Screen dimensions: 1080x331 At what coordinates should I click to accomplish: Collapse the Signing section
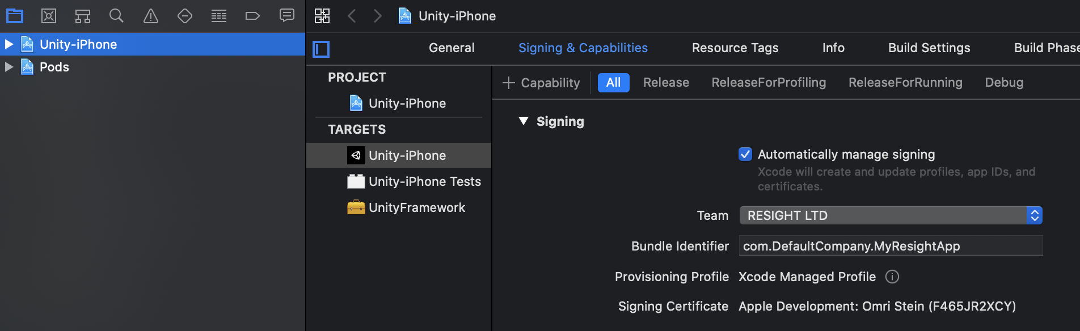click(524, 121)
